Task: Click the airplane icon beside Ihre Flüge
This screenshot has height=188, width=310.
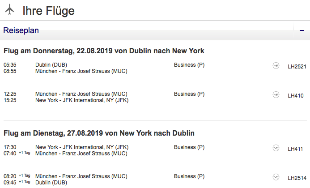Action: 9,10
